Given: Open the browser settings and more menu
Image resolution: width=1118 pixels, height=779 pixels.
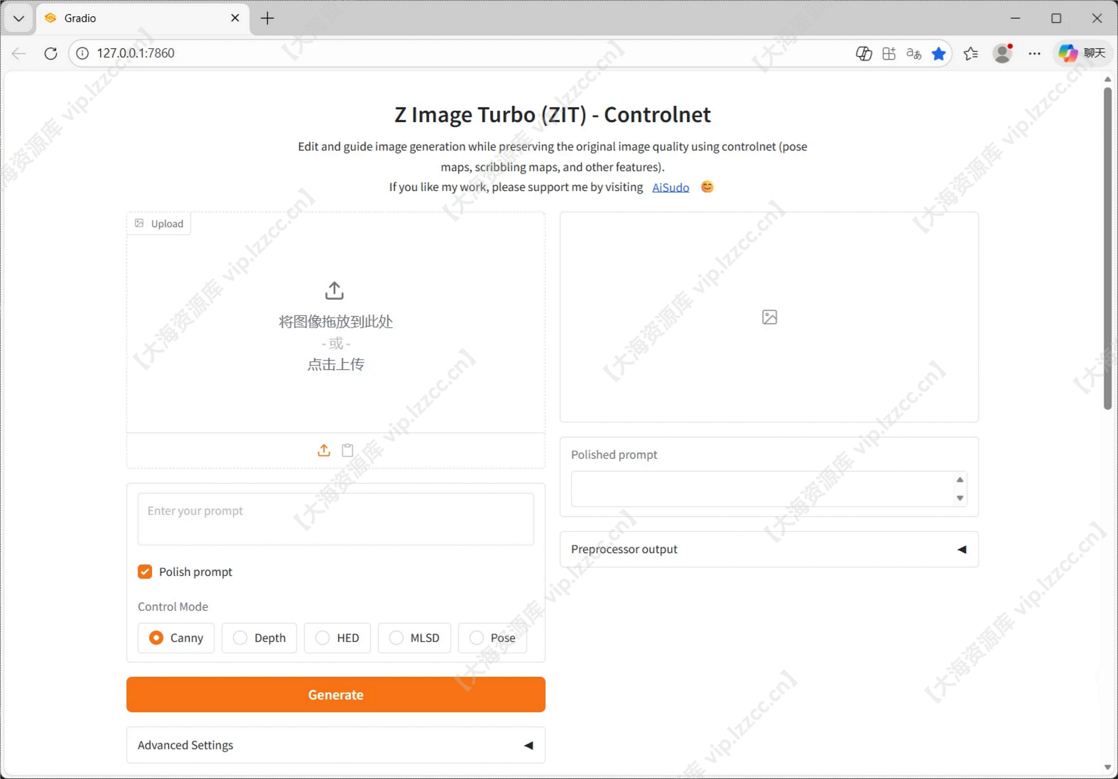Looking at the screenshot, I should 1034,53.
